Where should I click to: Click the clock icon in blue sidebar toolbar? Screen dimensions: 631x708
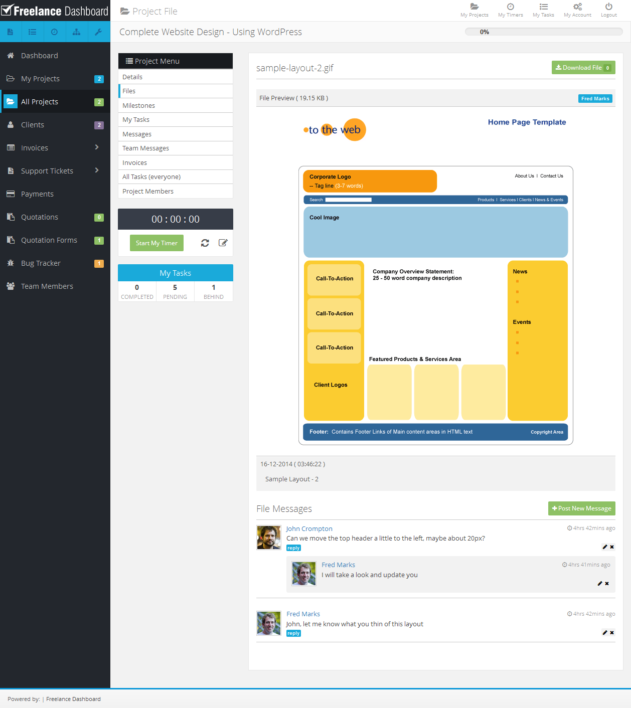pos(55,32)
